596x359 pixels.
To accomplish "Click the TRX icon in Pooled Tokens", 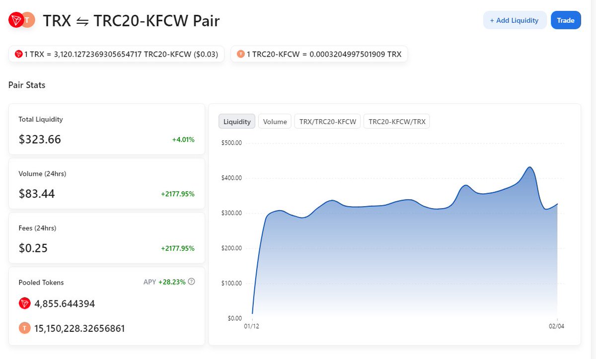I will tap(25, 303).
